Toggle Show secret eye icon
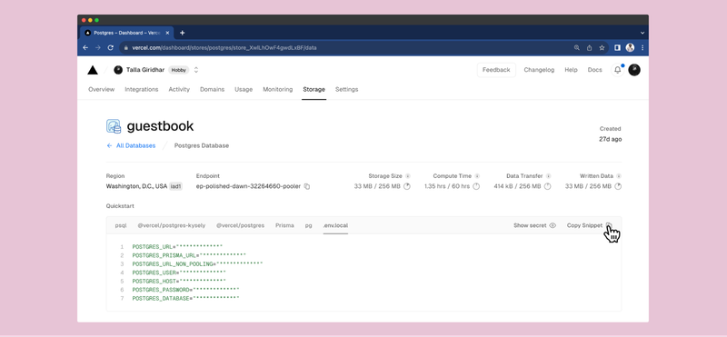Image resolution: width=727 pixels, height=337 pixels. (553, 226)
